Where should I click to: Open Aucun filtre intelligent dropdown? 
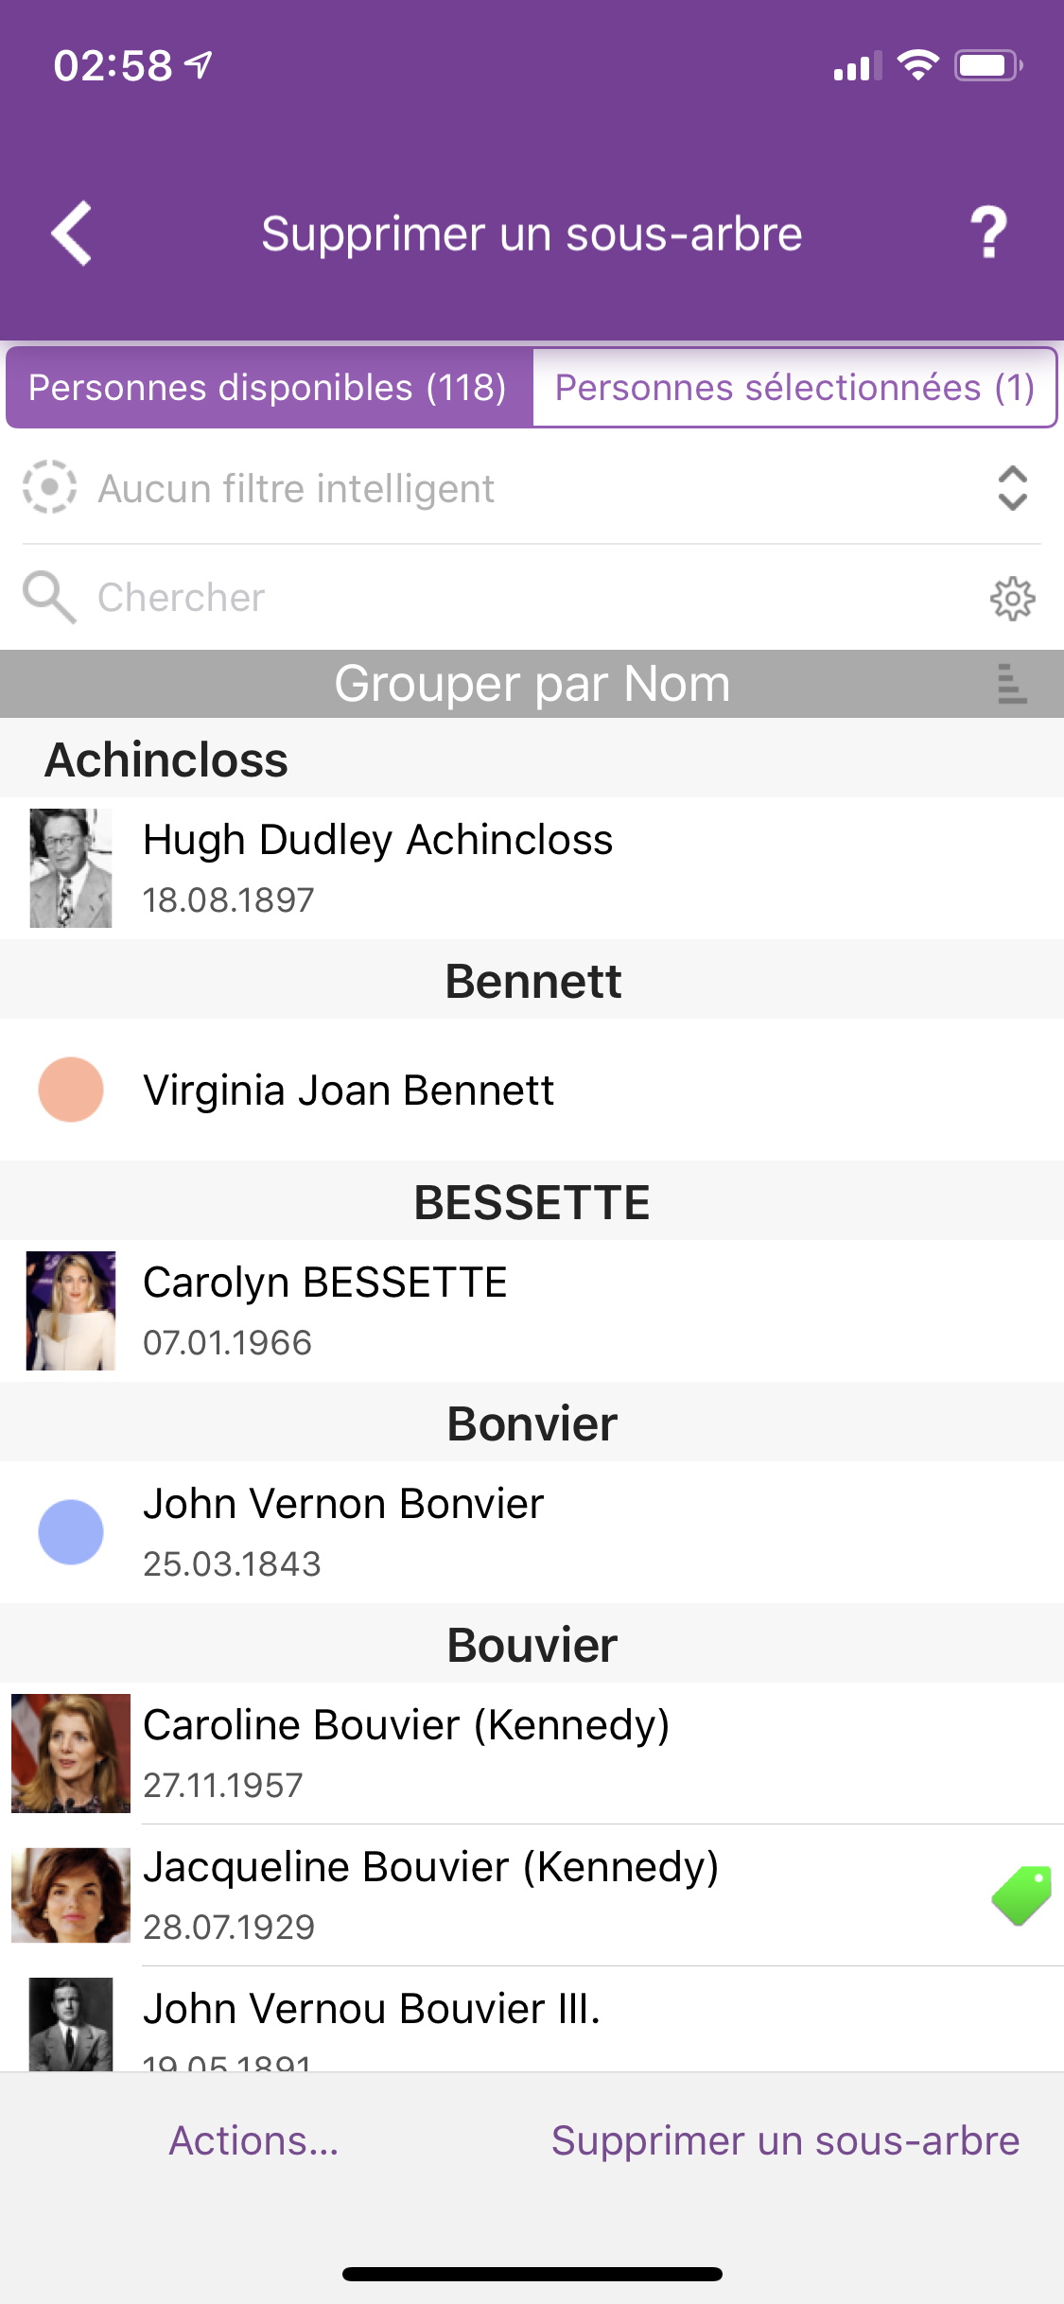coord(532,489)
